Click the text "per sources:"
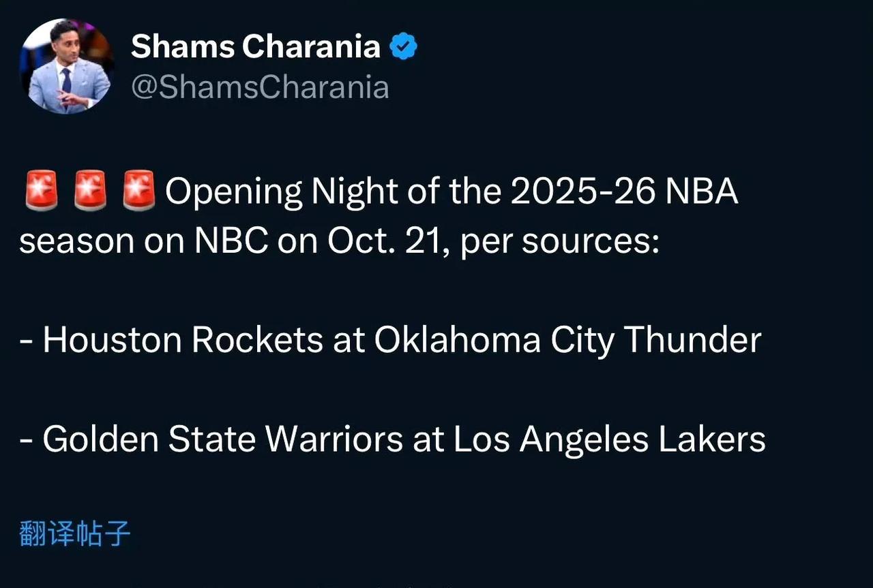The height and width of the screenshot is (588, 873). (x=561, y=243)
